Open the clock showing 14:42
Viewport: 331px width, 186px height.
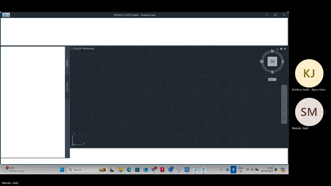point(267,170)
